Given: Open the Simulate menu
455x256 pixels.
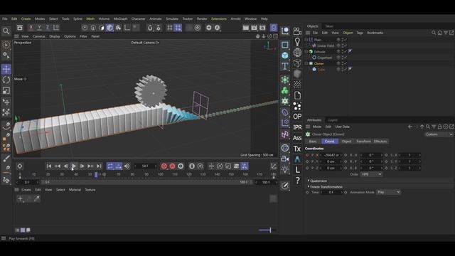Looking at the screenshot, I should (x=172, y=18).
